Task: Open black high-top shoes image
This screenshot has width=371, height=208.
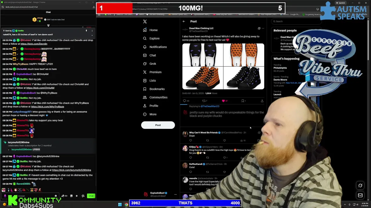Action: point(244,78)
